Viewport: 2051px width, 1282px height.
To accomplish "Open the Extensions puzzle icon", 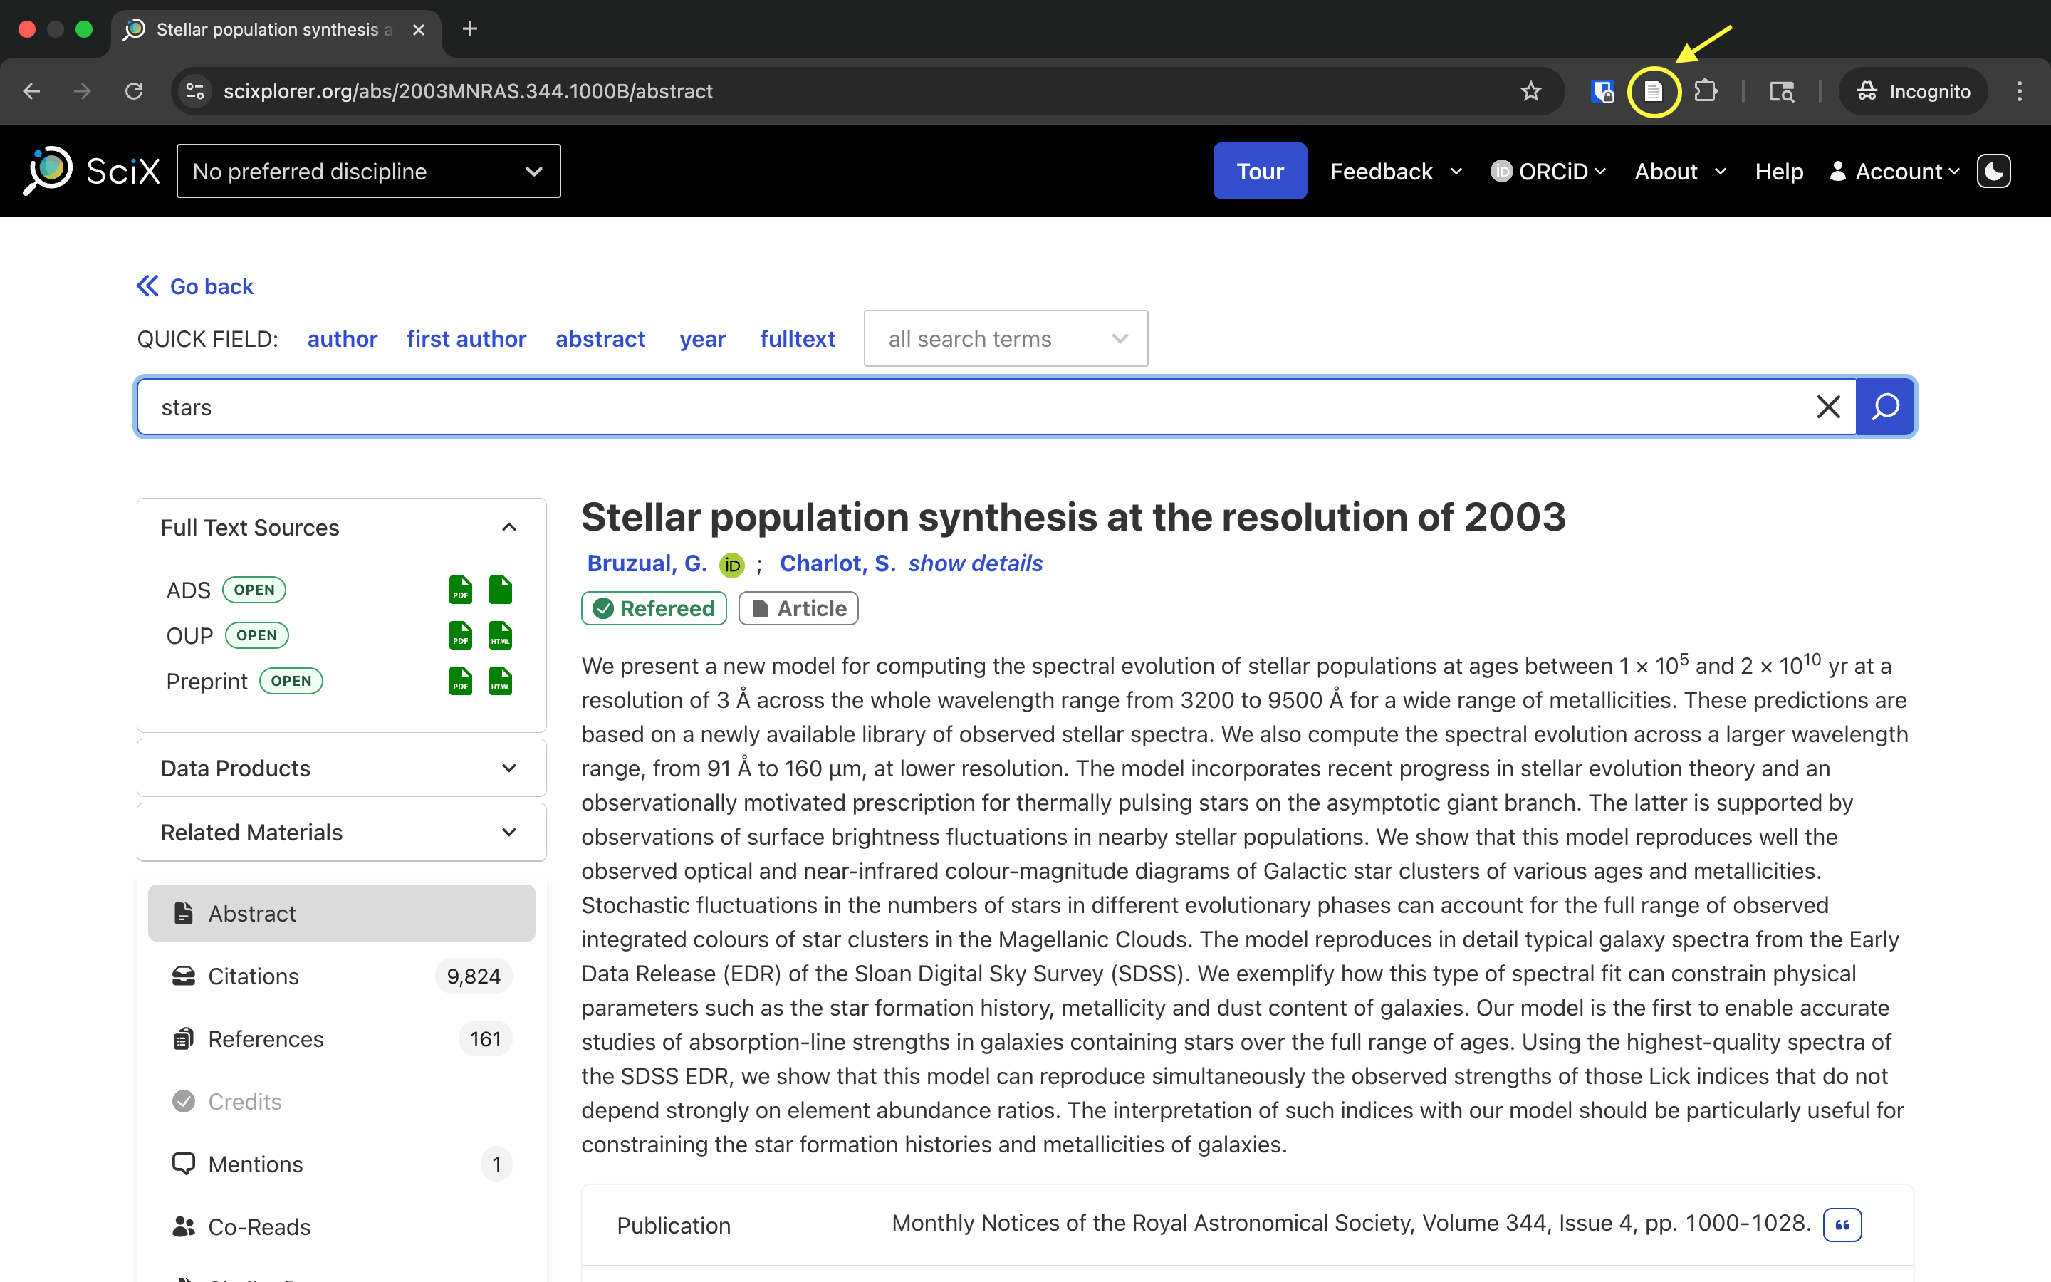I will point(1705,90).
